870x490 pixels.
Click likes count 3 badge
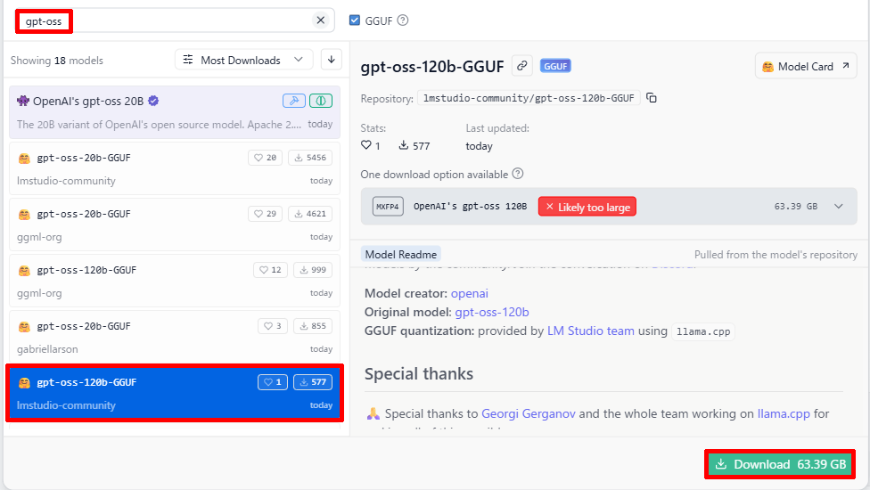tap(273, 326)
